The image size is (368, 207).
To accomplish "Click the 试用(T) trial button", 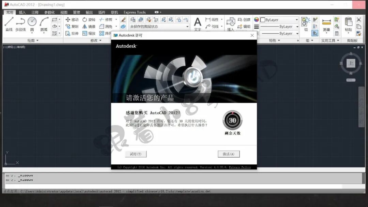I will [x=136, y=154].
